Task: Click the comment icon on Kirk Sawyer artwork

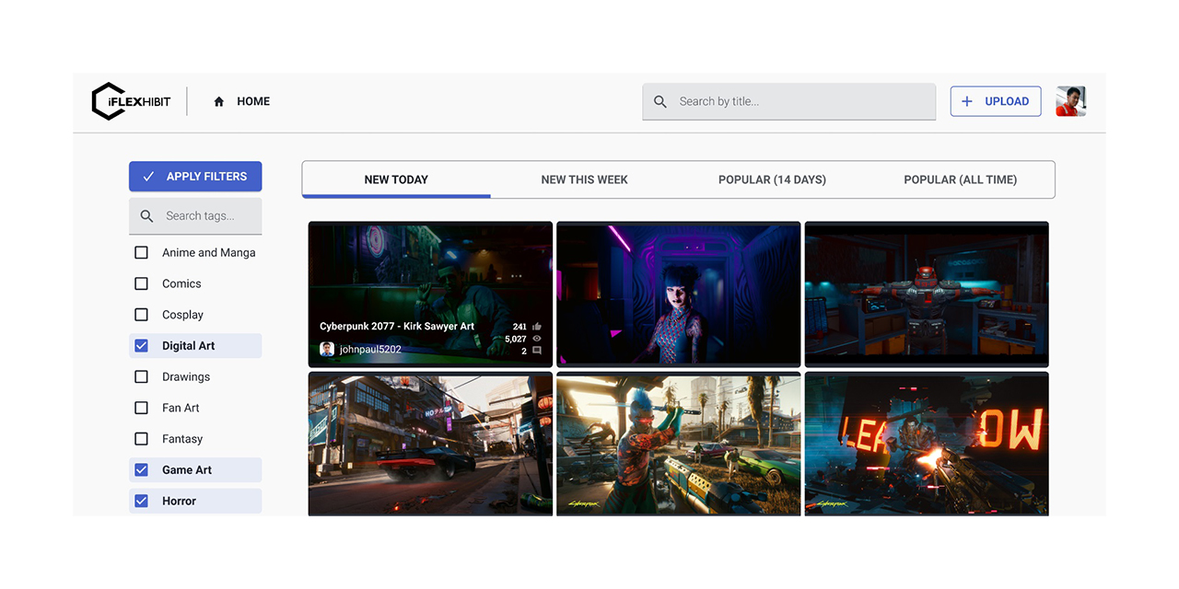Action: click(x=537, y=351)
